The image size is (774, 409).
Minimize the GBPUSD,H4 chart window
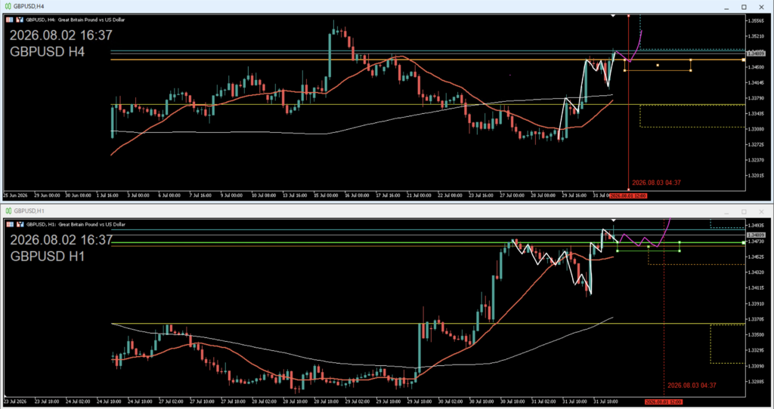click(x=726, y=7)
